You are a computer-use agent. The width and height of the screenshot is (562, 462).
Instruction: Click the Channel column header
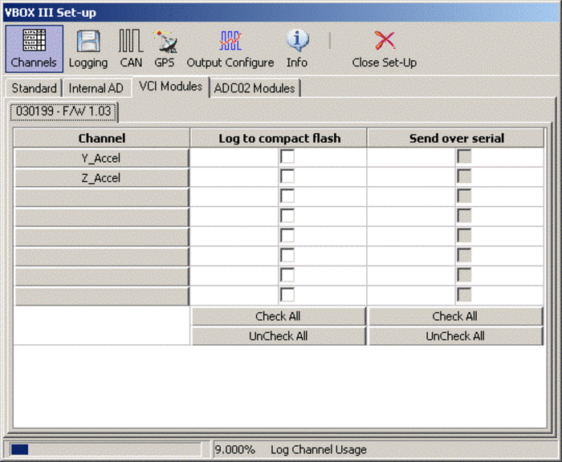point(101,138)
